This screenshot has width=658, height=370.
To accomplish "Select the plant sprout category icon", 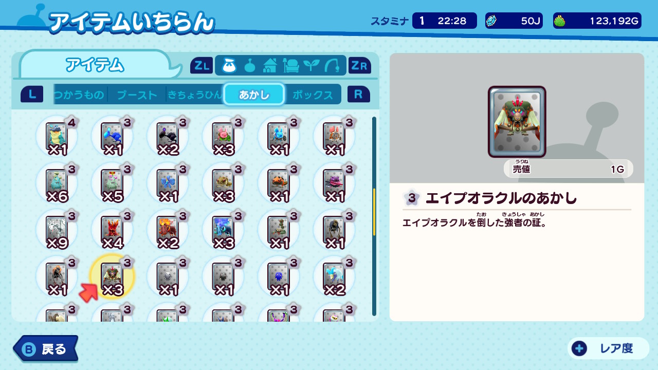I will tap(311, 66).
